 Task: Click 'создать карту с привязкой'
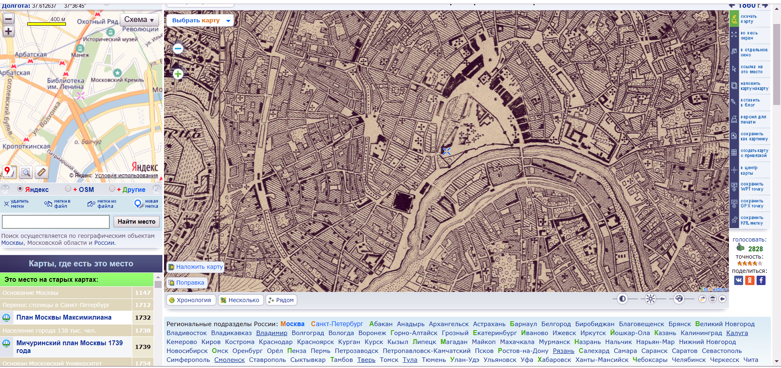pyautogui.click(x=749, y=153)
